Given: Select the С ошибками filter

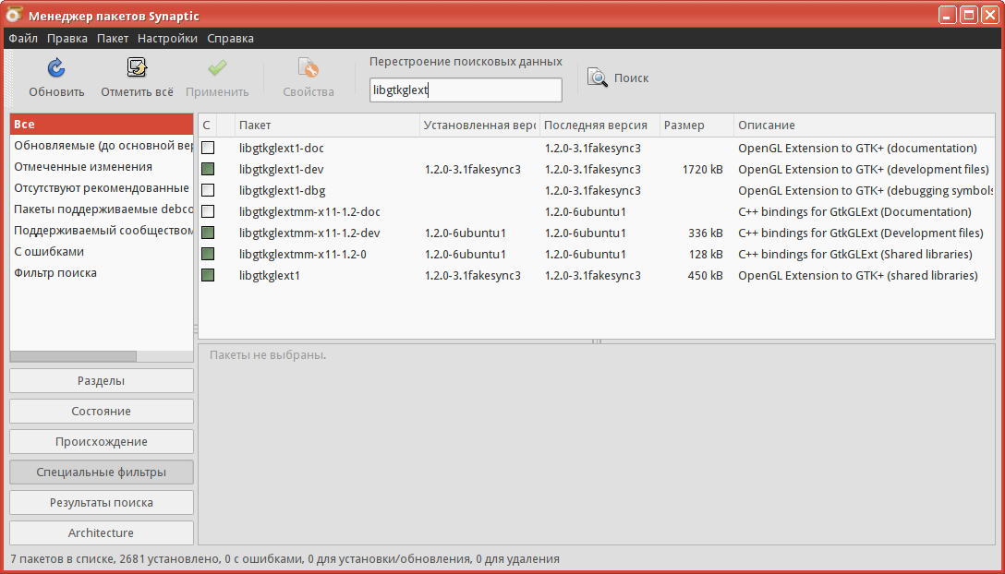Looking at the screenshot, I should [102, 252].
